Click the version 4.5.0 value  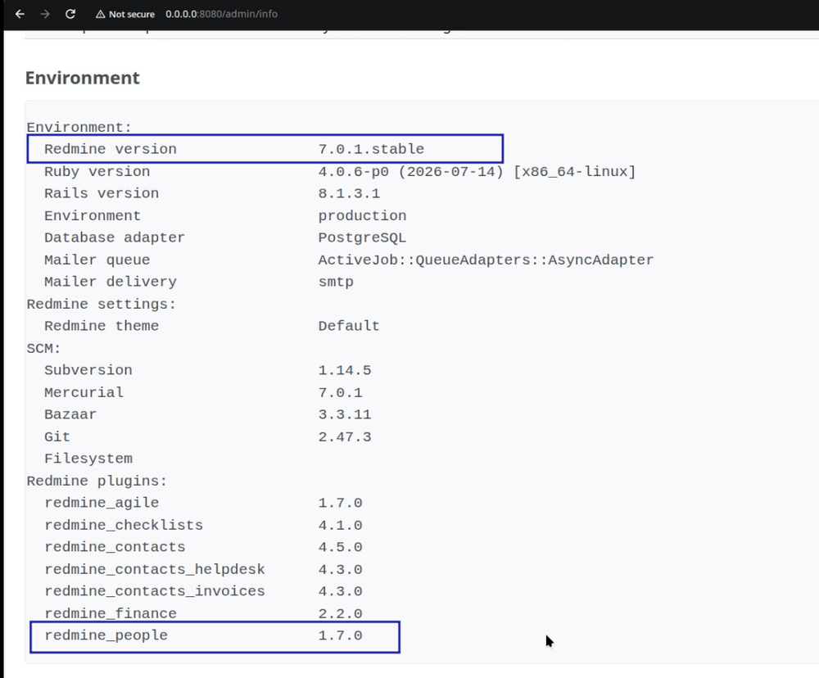(x=340, y=548)
